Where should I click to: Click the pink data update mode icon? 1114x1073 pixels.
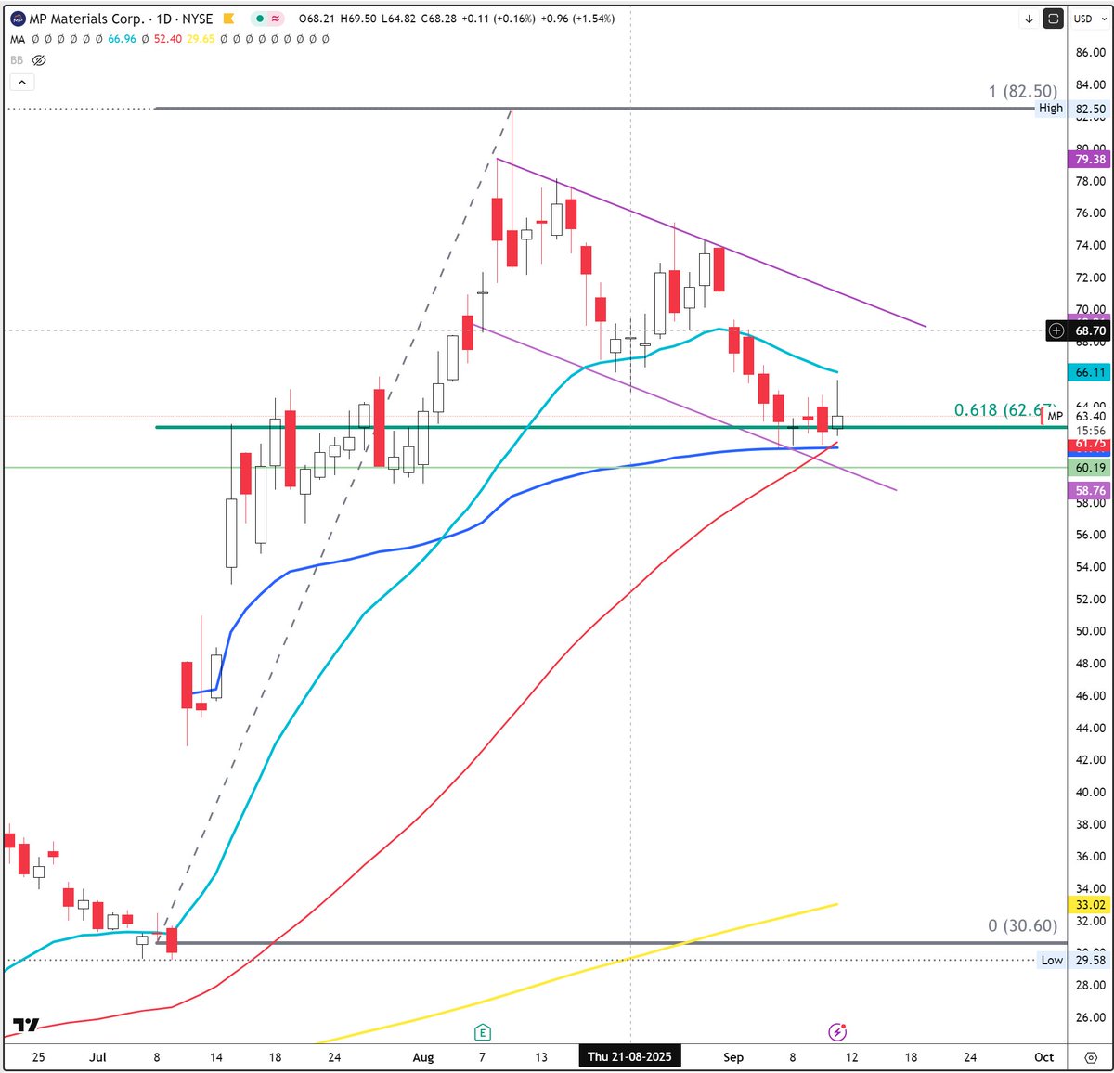(x=277, y=19)
